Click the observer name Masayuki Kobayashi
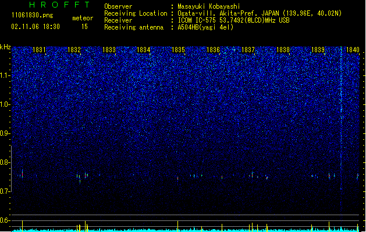Screen dimensions: 366x232 click(209, 6)
